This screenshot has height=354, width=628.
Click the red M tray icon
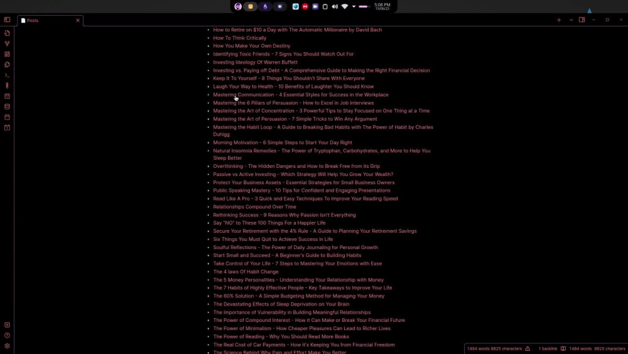point(305,6)
